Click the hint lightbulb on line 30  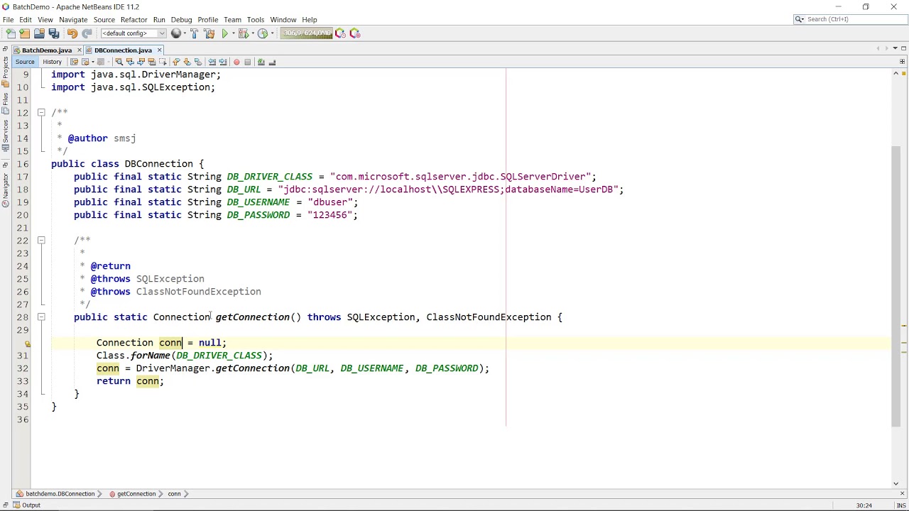[x=28, y=343]
